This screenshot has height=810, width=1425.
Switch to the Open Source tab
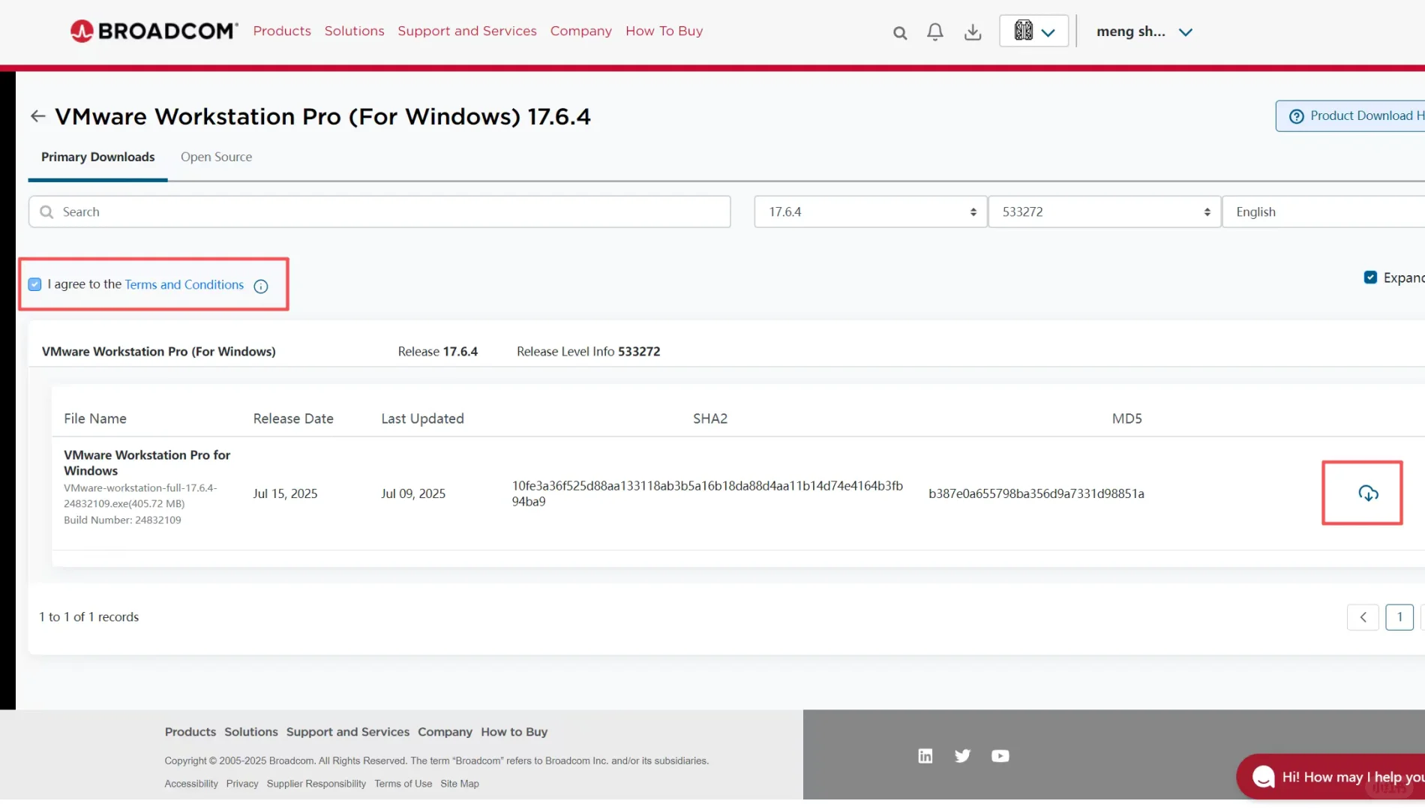(216, 157)
